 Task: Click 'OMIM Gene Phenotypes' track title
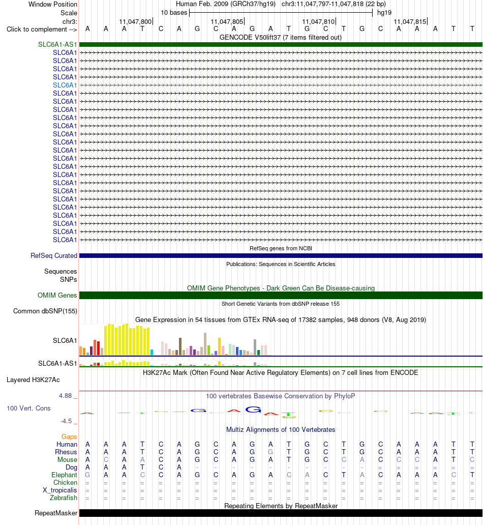(x=281, y=288)
